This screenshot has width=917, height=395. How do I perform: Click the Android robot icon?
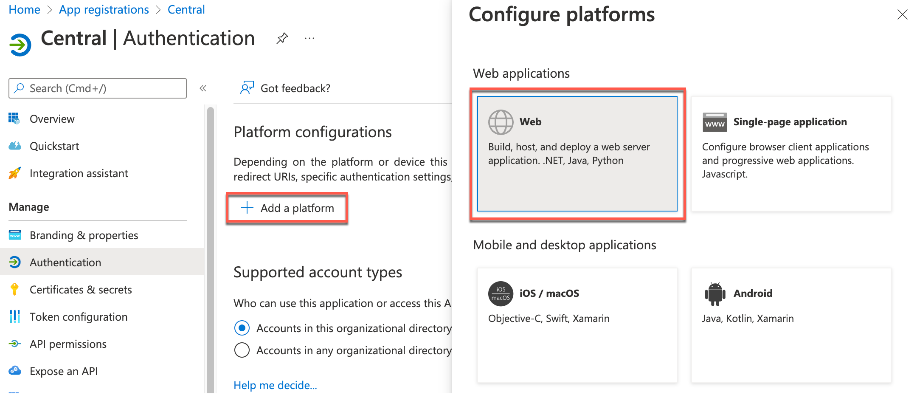click(715, 293)
